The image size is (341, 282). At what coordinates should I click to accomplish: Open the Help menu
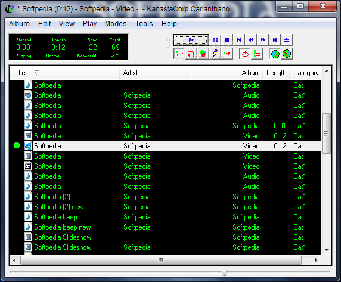click(x=169, y=24)
